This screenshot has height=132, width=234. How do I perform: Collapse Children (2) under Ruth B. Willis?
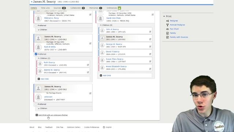tap(44, 58)
